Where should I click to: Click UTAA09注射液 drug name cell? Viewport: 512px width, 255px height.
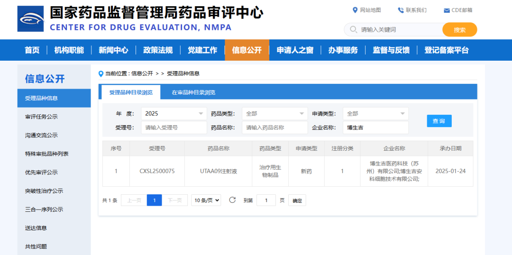219,171
